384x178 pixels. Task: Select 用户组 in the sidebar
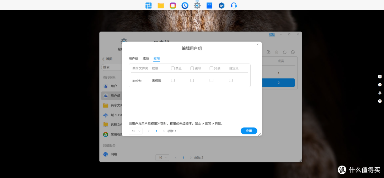point(112,96)
